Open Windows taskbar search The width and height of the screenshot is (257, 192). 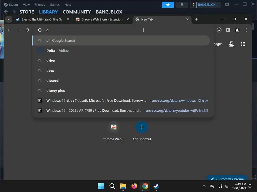112,186
